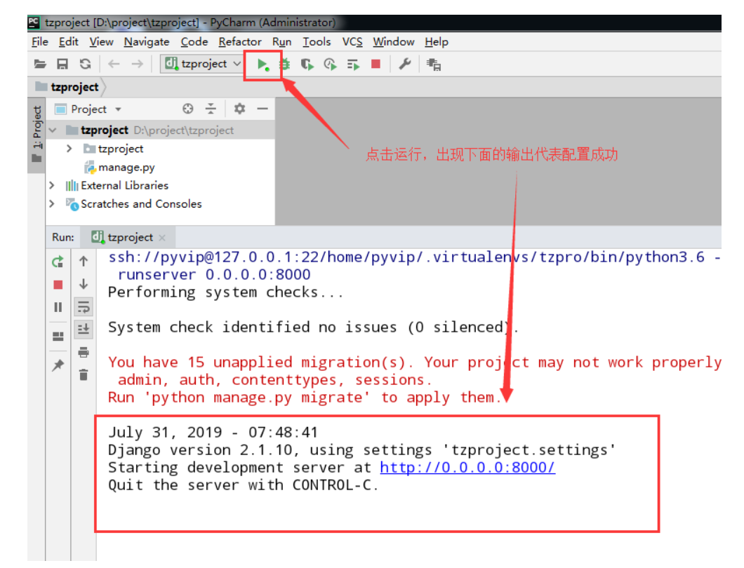744x568 pixels.
Task: Click the concurrency diagram run icon
Action: click(354, 64)
